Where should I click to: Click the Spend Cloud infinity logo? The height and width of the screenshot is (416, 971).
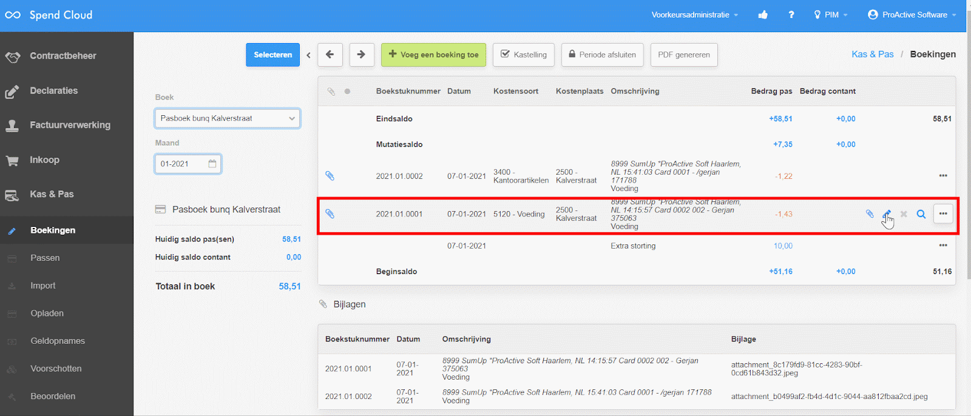(x=13, y=15)
